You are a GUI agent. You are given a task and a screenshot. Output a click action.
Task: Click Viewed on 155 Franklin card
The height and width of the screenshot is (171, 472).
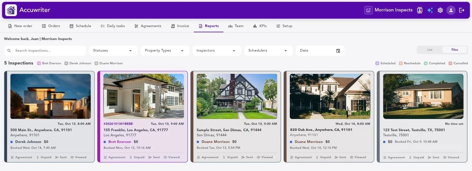pyautogui.click(x=171, y=157)
